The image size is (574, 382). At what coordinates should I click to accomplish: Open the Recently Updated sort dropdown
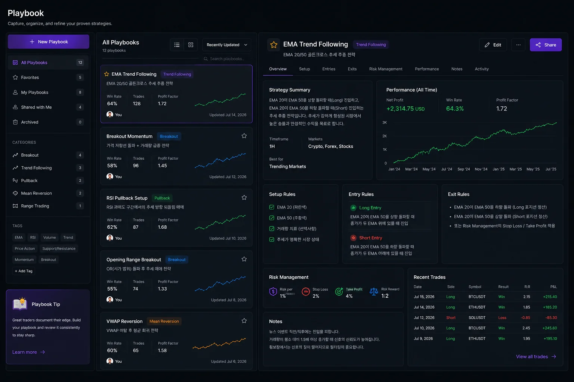tap(227, 45)
